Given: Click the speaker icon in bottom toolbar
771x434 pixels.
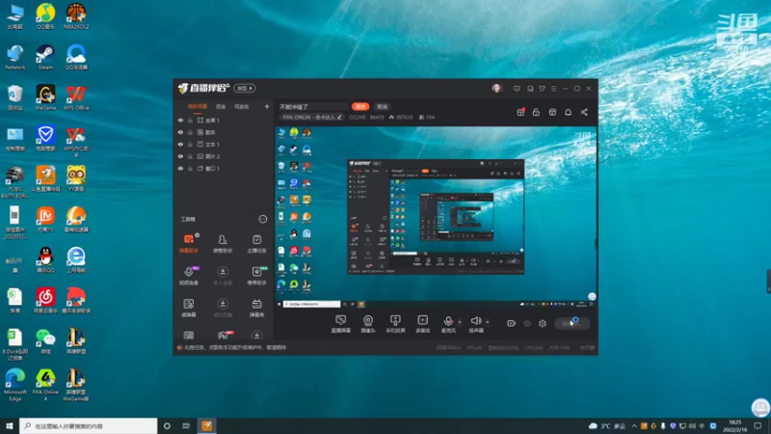Looking at the screenshot, I should click(475, 321).
